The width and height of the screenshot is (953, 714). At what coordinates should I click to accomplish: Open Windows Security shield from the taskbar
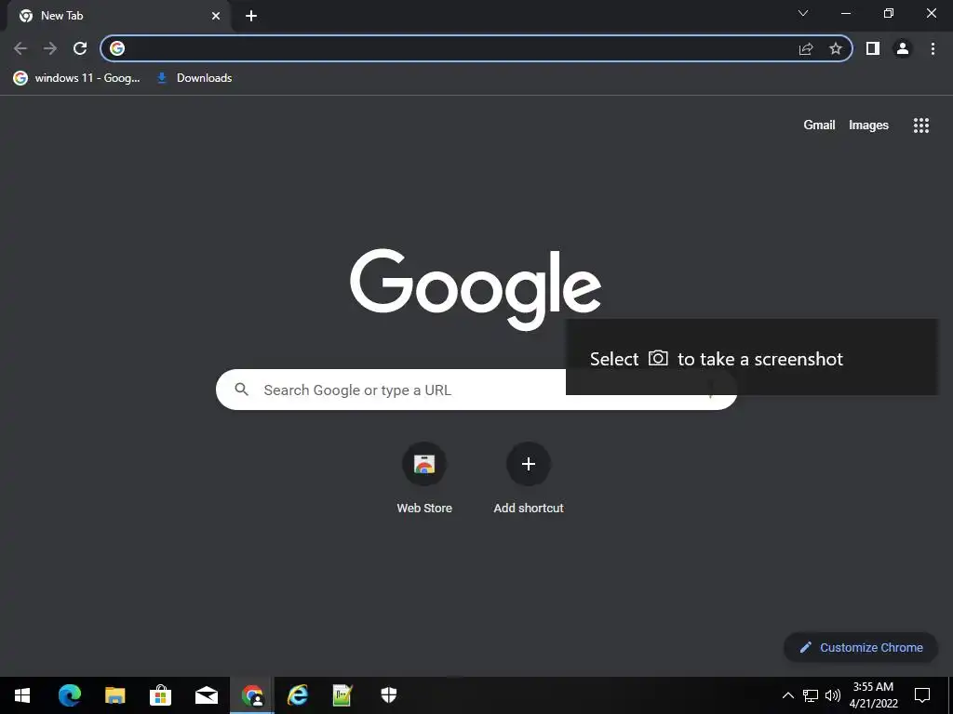(x=388, y=695)
